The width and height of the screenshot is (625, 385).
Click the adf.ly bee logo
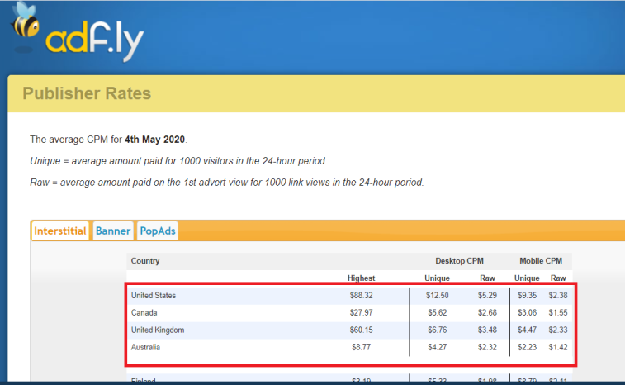[x=77, y=32]
